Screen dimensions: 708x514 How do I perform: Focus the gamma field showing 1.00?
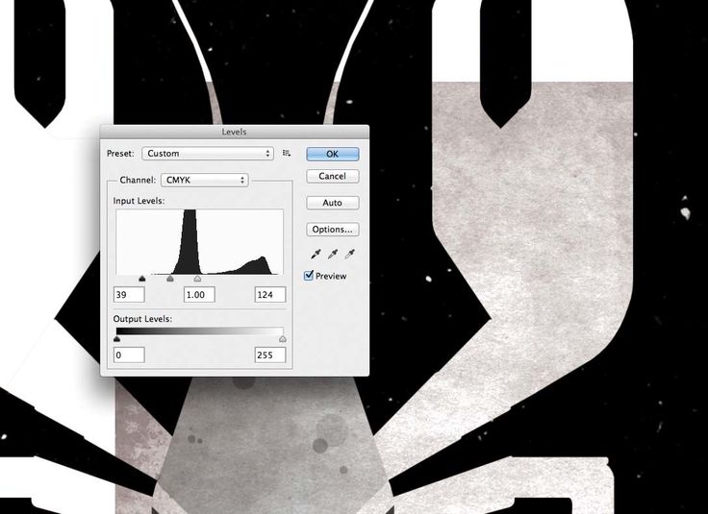pyautogui.click(x=199, y=294)
